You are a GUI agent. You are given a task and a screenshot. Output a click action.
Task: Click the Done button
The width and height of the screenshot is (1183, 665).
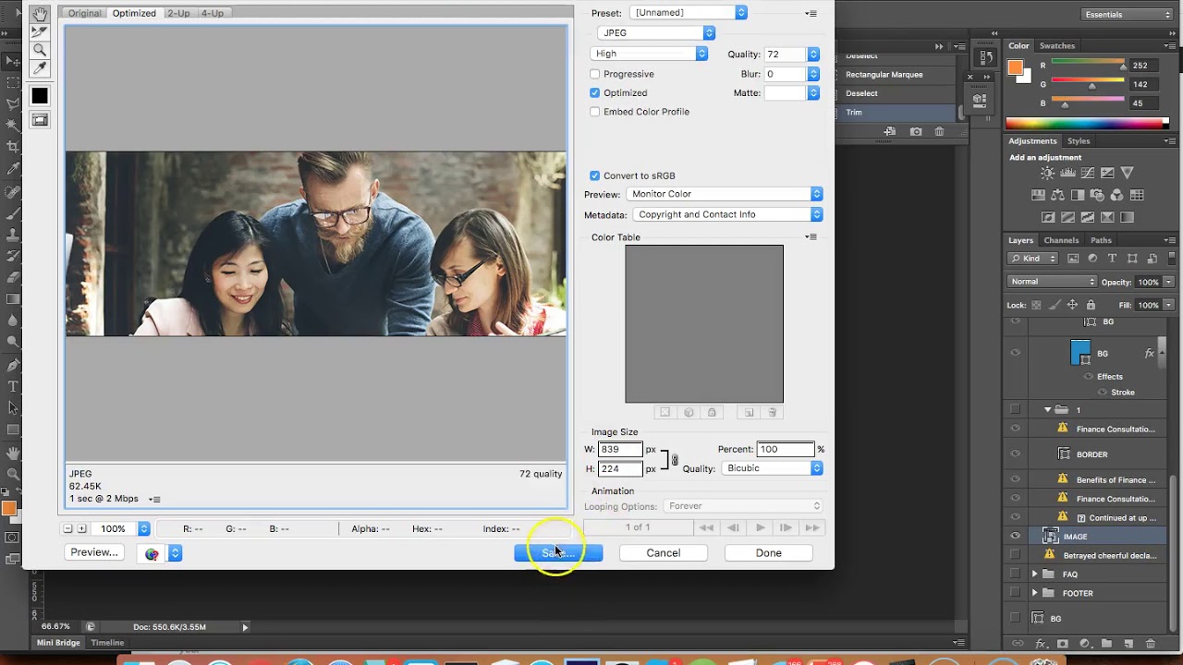(x=769, y=552)
